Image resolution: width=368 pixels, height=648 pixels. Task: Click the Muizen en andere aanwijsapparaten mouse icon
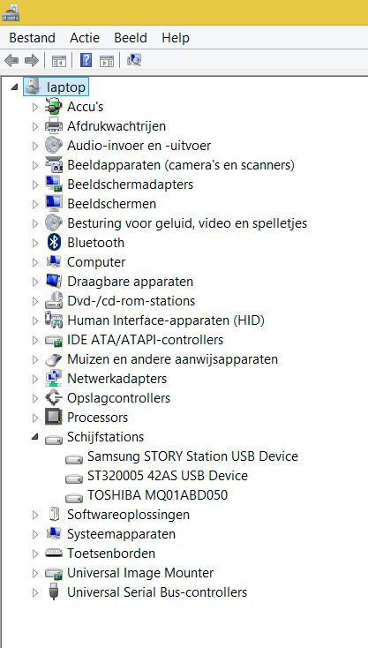[x=54, y=359]
